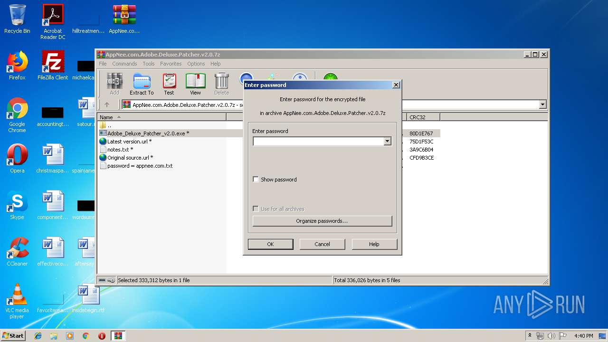The width and height of the screenshot is (608, 342).
Task: Open the AppNee.com archive desktop icon
Action: (x=124, y=19)
